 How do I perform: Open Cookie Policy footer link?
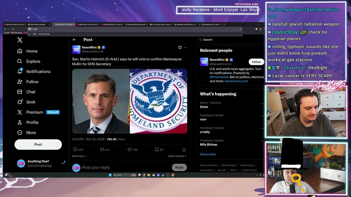(247, 165)
